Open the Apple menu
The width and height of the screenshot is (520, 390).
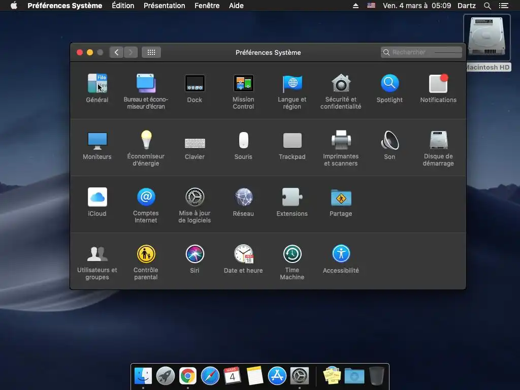click(14, 6)
